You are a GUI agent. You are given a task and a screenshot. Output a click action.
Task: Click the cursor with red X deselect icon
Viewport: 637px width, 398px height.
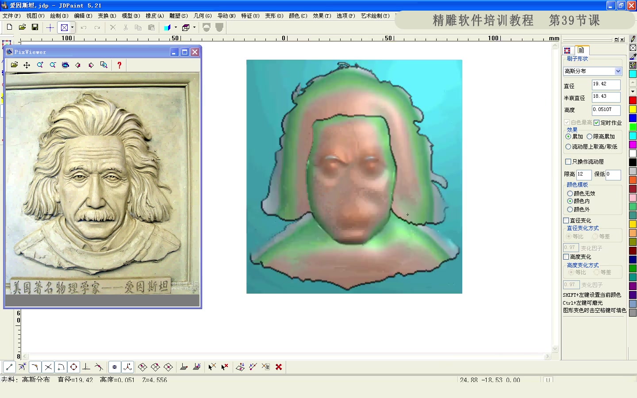point(225,367)
